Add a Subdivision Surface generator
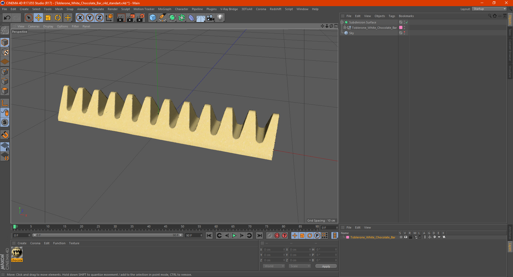513x277 pixels. [x=172, y=18]
